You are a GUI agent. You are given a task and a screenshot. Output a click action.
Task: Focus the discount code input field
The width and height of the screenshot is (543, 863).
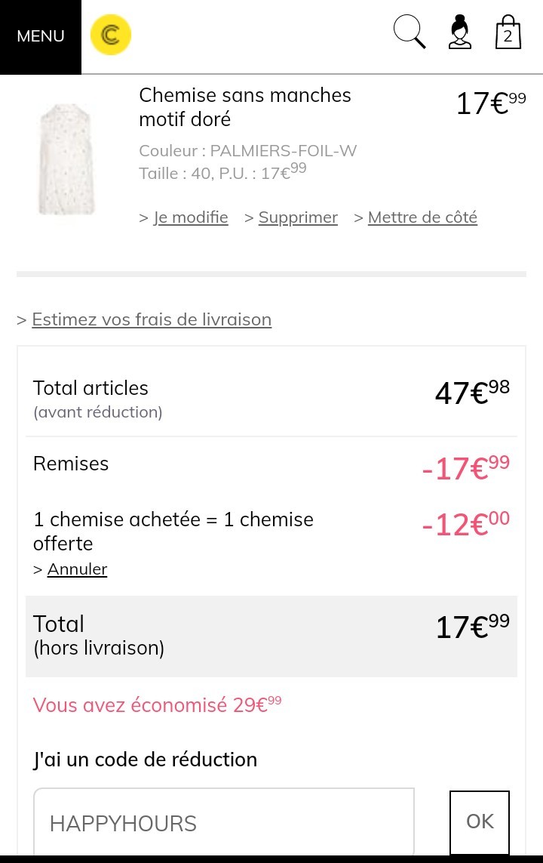(x=224, y=822)
